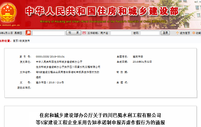This screenshot has height=127, width=201.
Task: Click the www.mohurd.gov.cn site address text
Action: click(8, 26)
